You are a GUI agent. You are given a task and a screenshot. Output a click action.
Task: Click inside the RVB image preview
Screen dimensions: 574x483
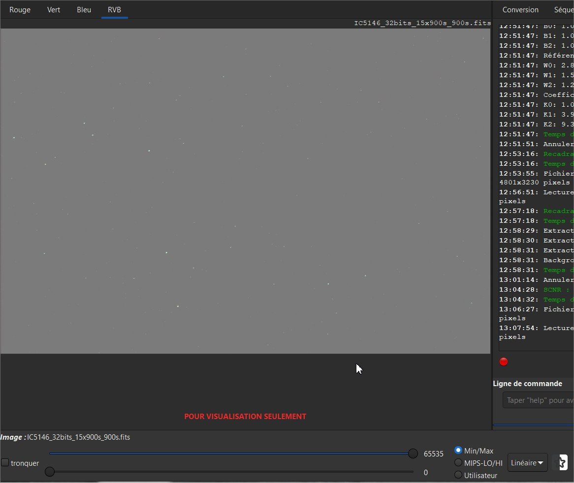pos(245,191)
